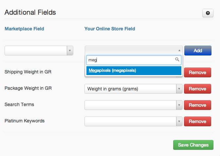The height and width of the screenshot is (156, 220).
Task: Expand the Marketplace Field dropdown arrow
Action: 70,51
